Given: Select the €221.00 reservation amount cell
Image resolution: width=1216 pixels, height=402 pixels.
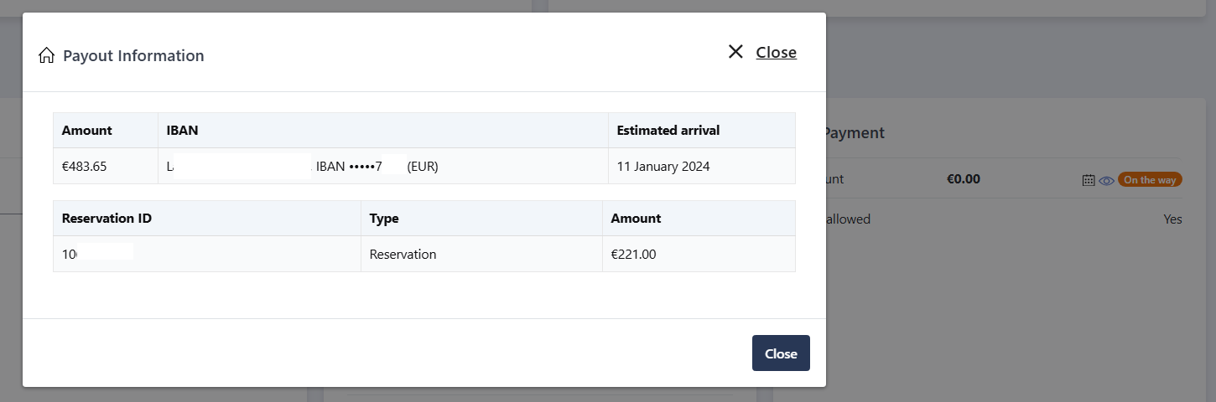Looking at the screenshot, I should coord(699,254).
